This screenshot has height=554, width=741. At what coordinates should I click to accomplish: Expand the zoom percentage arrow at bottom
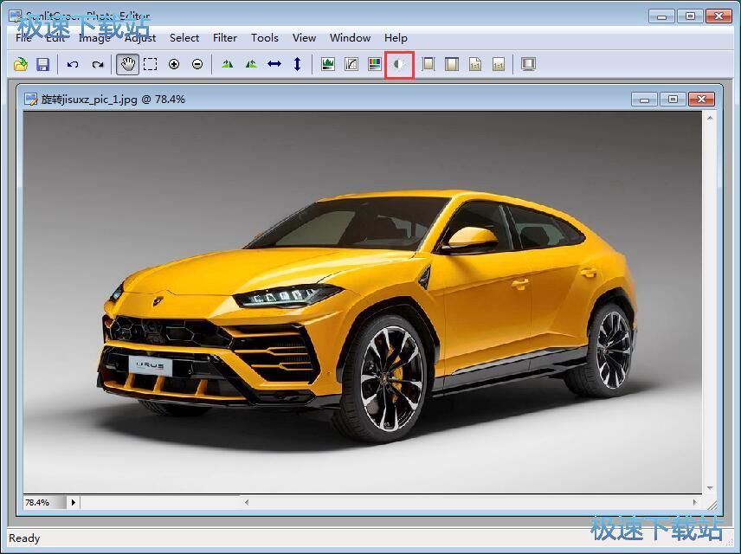coord(74,502)
